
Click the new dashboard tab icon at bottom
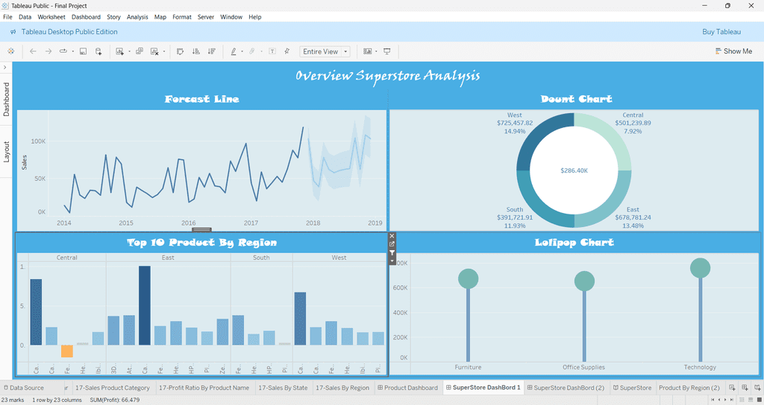click(x=745, y=387)
